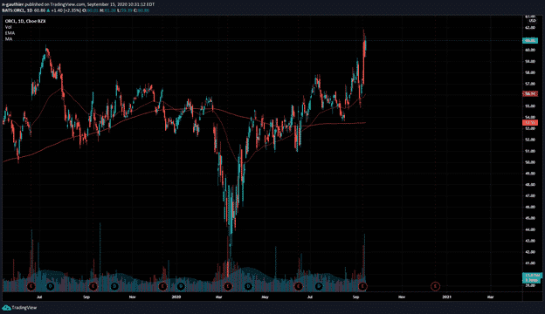The height and width of the screenshot is (314, 545).
Task: Click the ORCL, 1D, Cboe BZX legend title
Action: 25,21
